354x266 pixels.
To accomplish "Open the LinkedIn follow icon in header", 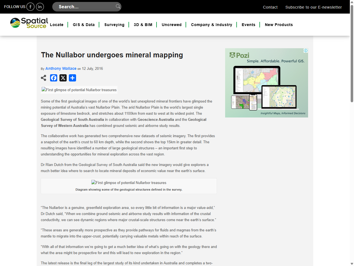I will point(40,7).
